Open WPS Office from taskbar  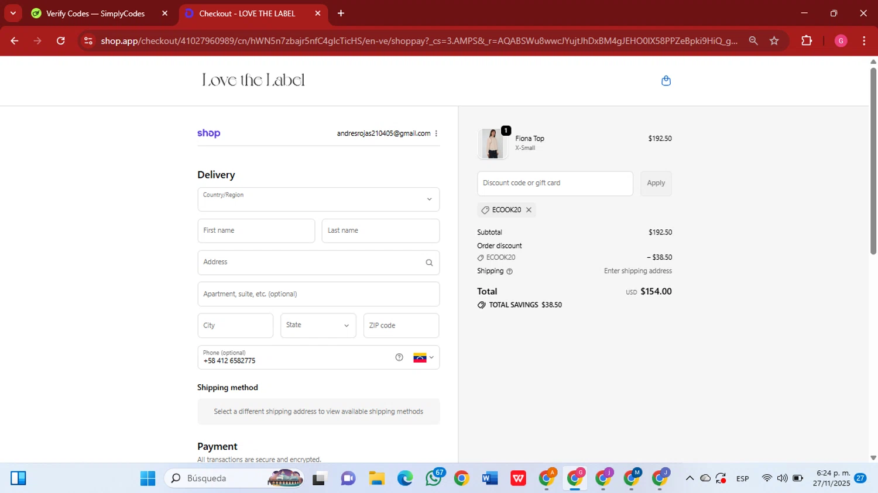(518, 478)
